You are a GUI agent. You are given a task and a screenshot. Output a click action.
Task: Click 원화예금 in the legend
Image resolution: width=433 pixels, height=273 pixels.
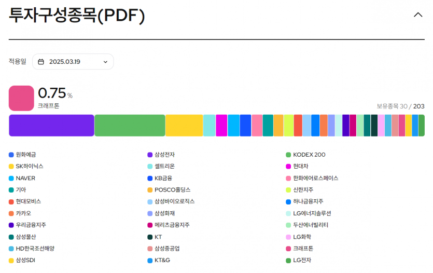tap(22, 155)
